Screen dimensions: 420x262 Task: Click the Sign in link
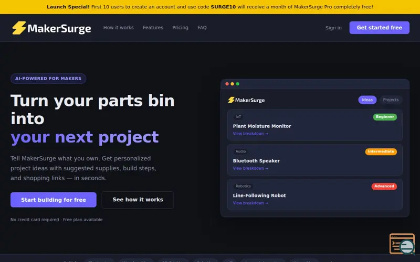(x=333, y=28)
